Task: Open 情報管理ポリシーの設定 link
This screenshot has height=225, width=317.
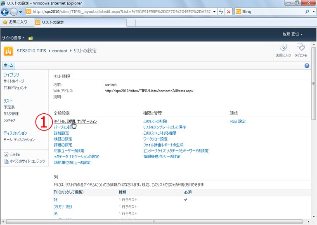Action: pos(162,157)
